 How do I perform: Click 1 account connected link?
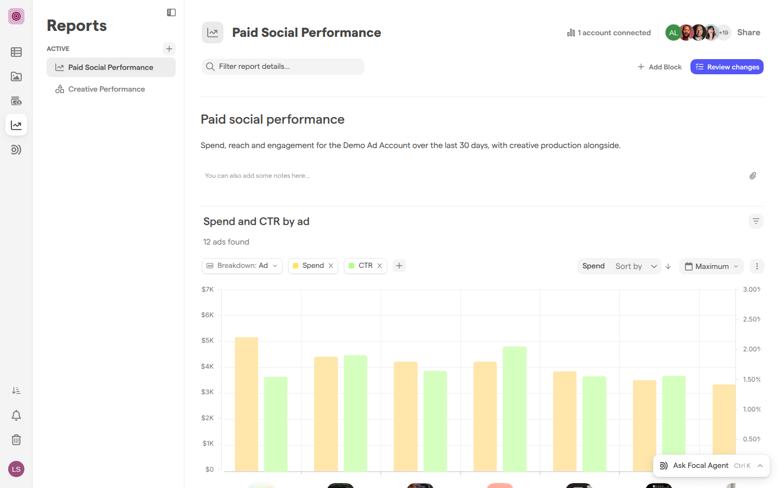coord(609,33)
